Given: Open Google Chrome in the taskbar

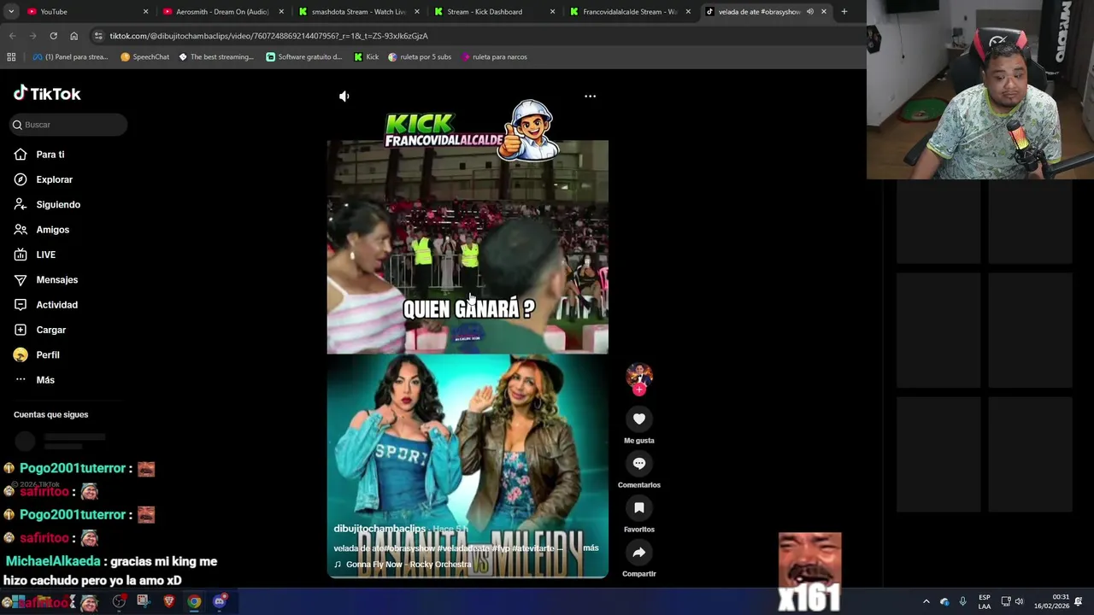Looking at the screenshot, I should [x=194, y=601].
